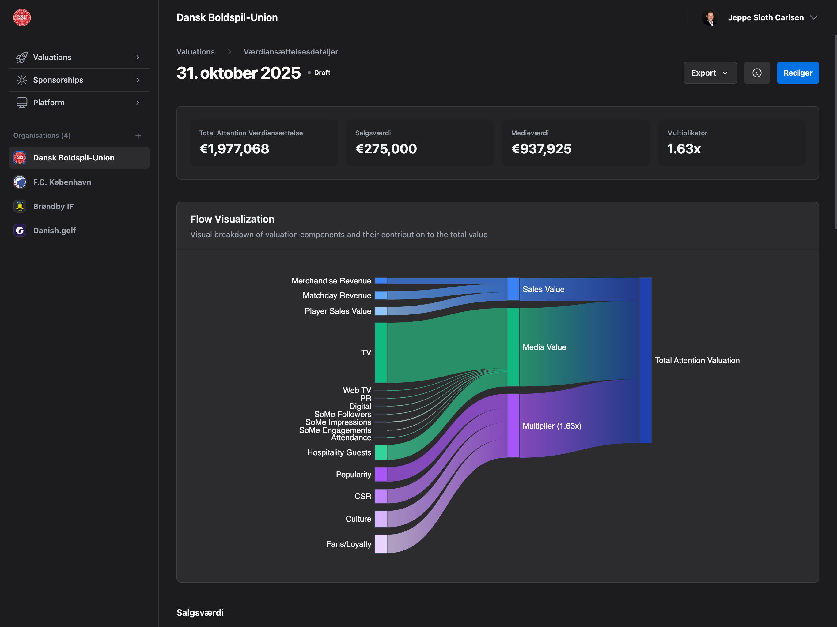
Task: Click the rocket icon beside Valuations
Action: click(21, 58)
